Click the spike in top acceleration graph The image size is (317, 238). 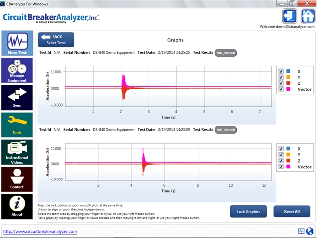coord(124,87)
